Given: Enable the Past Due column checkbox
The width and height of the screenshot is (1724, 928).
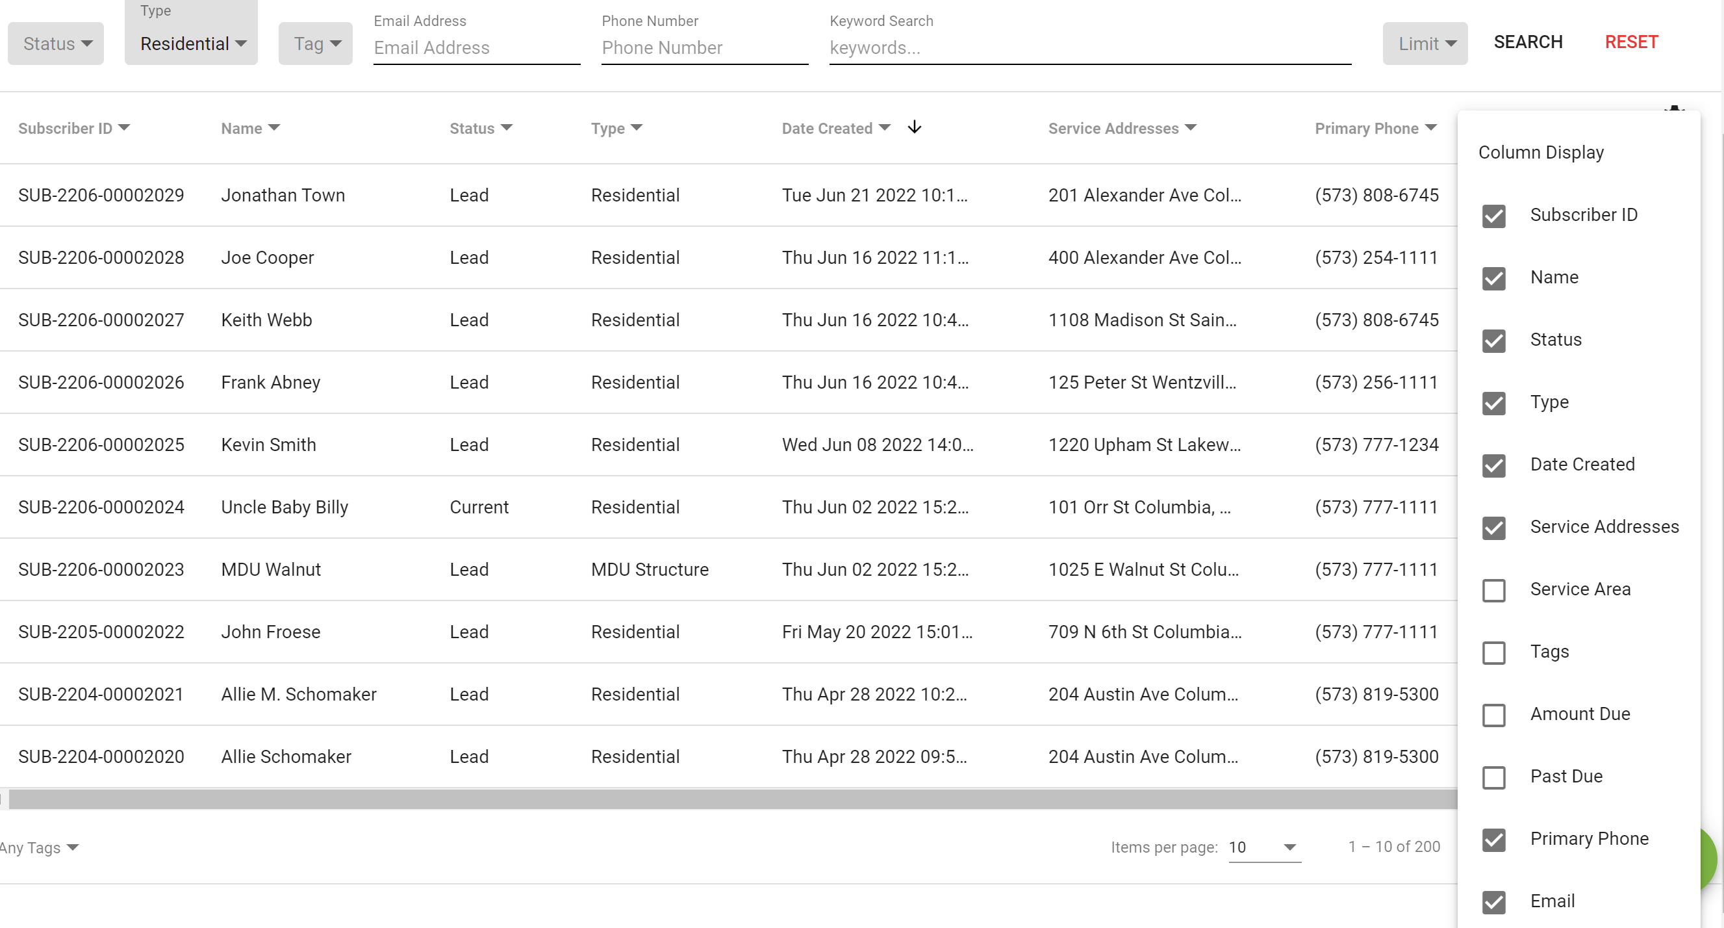Looking at the screenshot, I should click(x=1494, y=777).
